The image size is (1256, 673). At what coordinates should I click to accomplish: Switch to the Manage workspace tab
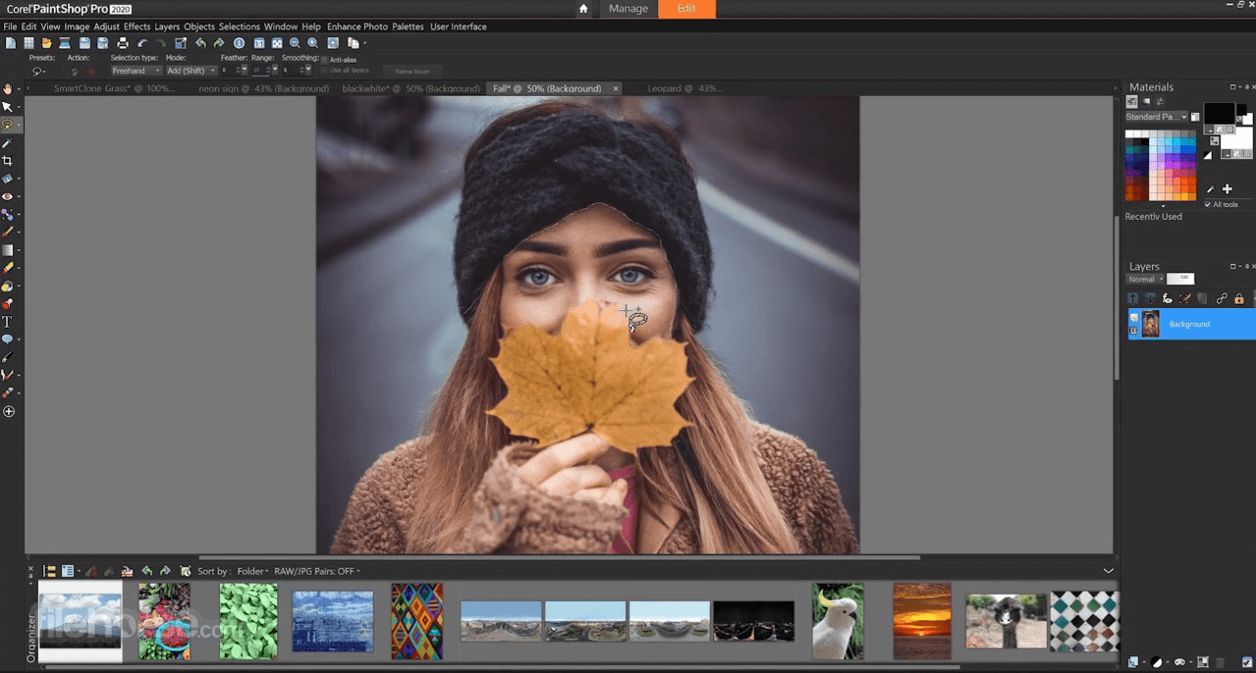click(x=628, y=9)
